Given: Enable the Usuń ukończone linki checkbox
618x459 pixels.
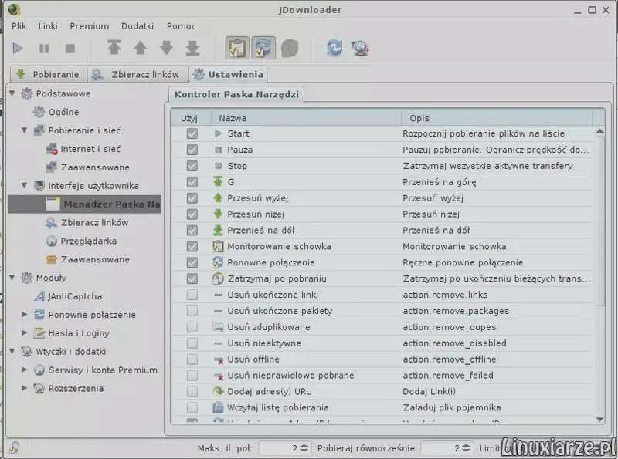Looking at the screenshot, I should (192, 295).
